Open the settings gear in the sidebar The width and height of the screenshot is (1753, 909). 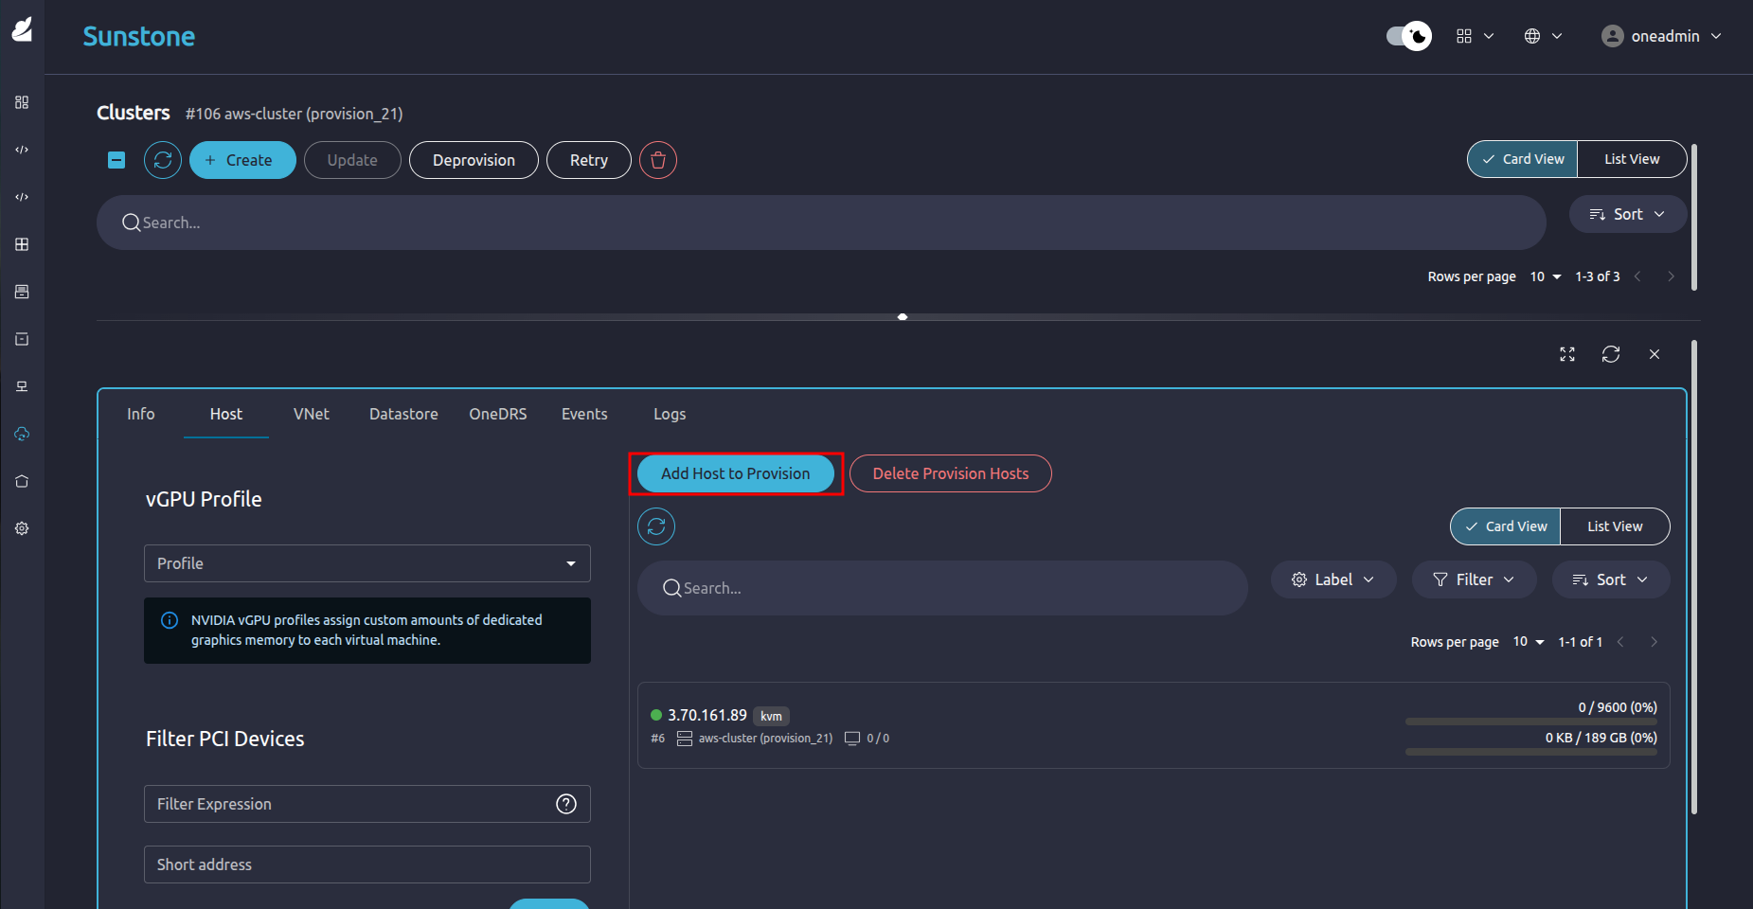[x=22, y=528]
